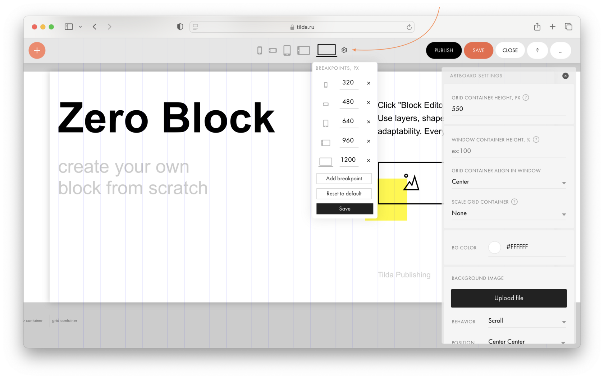Click the Publish button
This screenshot has width=604, height=379.
(x=443, y=50)
